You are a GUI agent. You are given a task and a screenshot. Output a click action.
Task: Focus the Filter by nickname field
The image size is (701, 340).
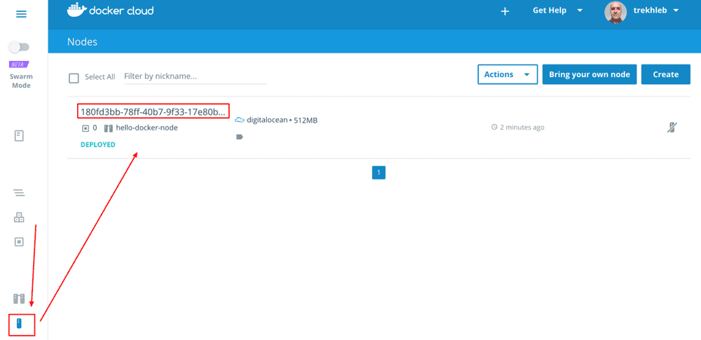pyautogui.click(x=196, y=76)
